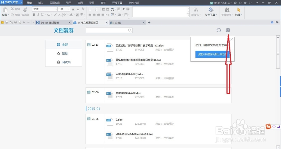Click the search magnifier icon
This screenshot has height=149, width=281.
coord(130,30)
